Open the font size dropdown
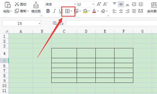Image resolution: width=157 pixels, height=94 pixels. coord(93,4)
